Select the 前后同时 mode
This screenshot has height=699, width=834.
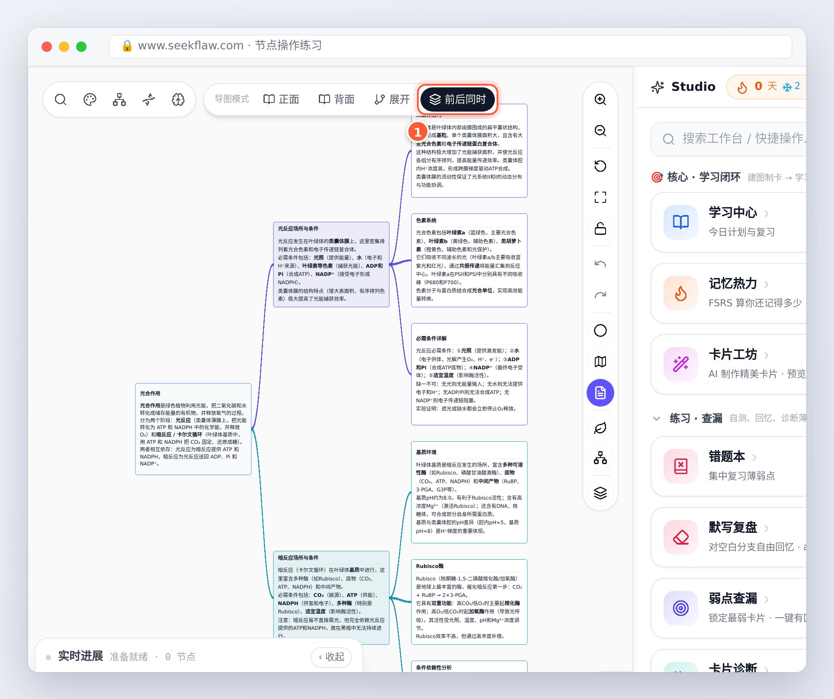[458, 99]
